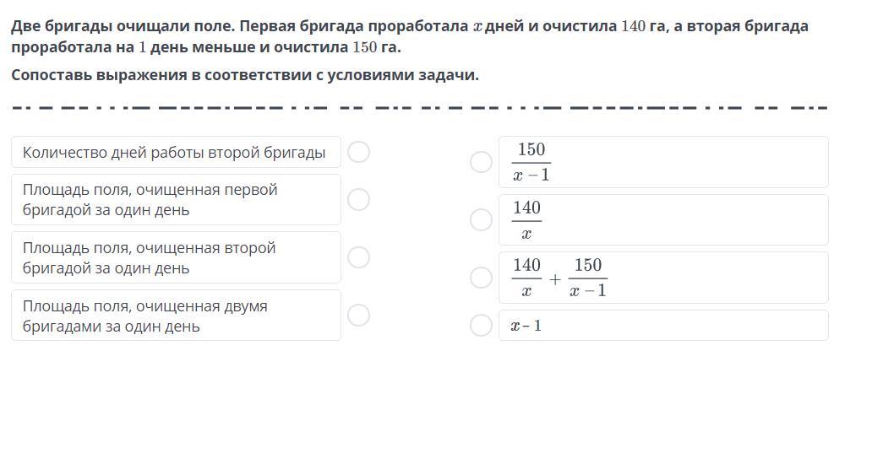Click the dashed separator line

tap(420, 107)
